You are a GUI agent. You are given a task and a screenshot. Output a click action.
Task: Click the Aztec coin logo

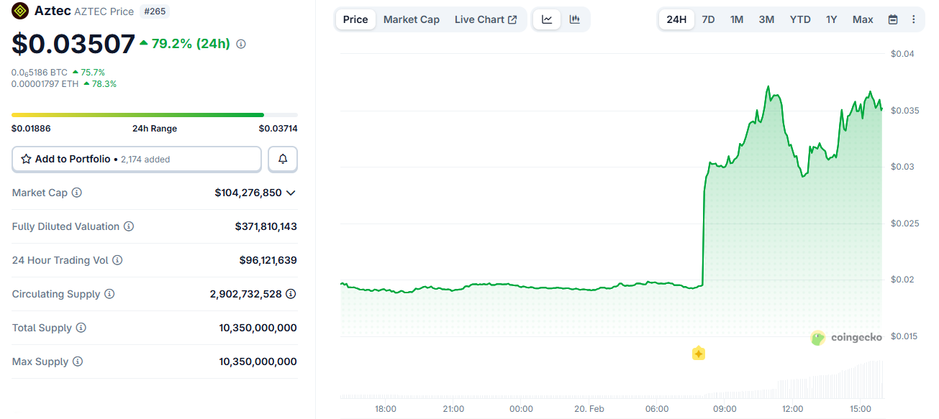(20, 11)
